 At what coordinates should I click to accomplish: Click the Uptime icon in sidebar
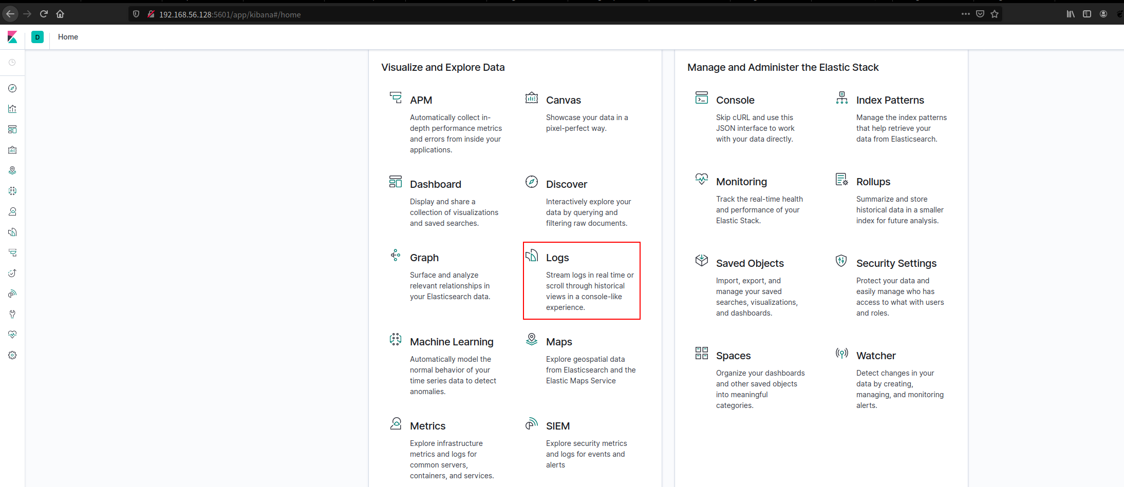(12, 273)
